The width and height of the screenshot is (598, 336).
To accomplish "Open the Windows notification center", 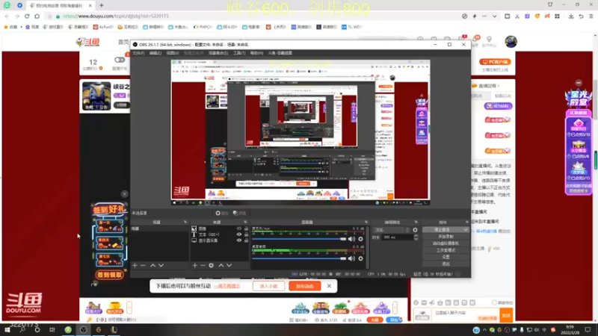I will [588, 330].
